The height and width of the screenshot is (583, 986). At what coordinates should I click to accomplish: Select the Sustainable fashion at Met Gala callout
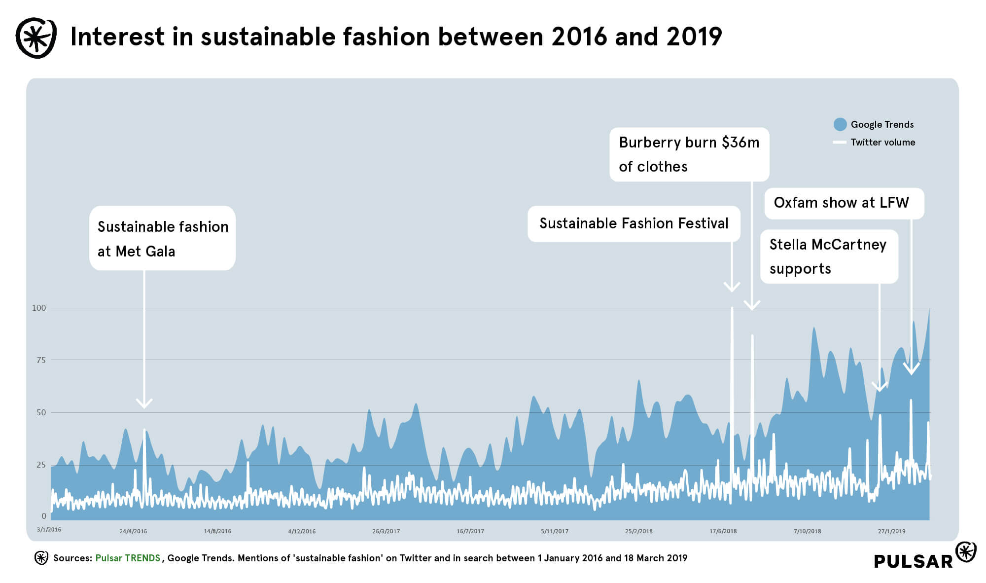[x=162, y=238]
